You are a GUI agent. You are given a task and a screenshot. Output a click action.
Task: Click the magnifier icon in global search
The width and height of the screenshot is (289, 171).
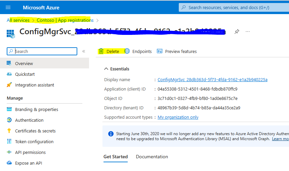pos(183,7)
